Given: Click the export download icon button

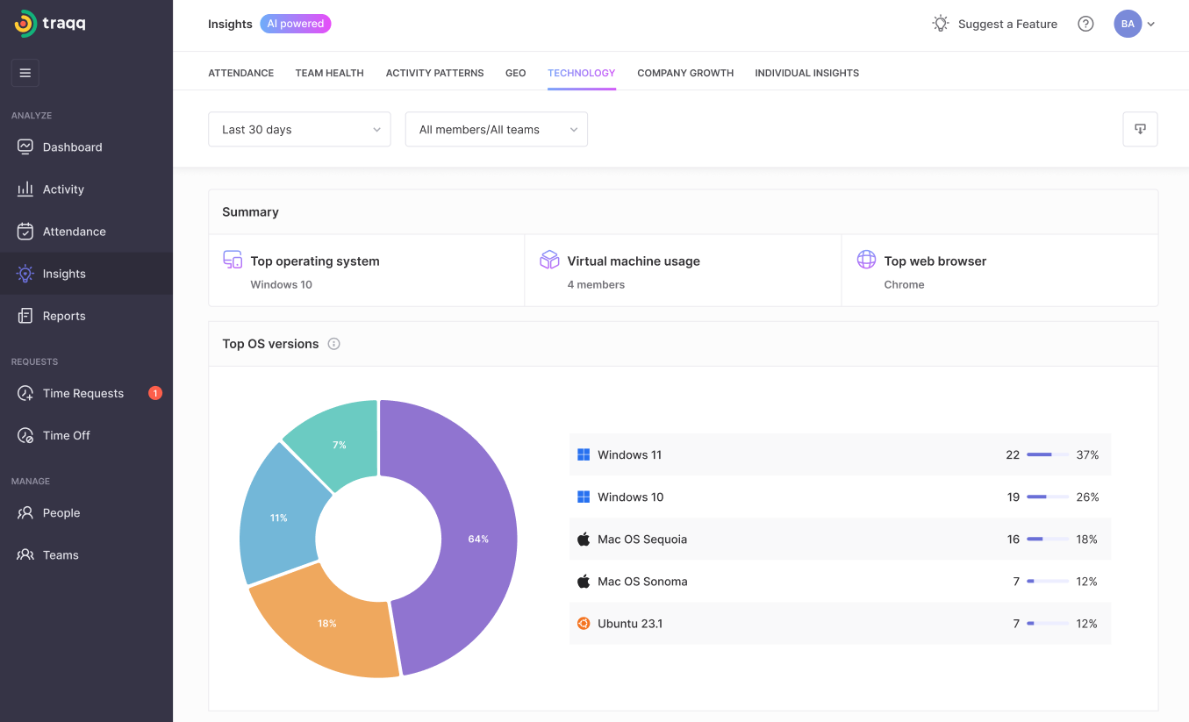Looking at the screenshot, I should click(x=1140, y=129).
